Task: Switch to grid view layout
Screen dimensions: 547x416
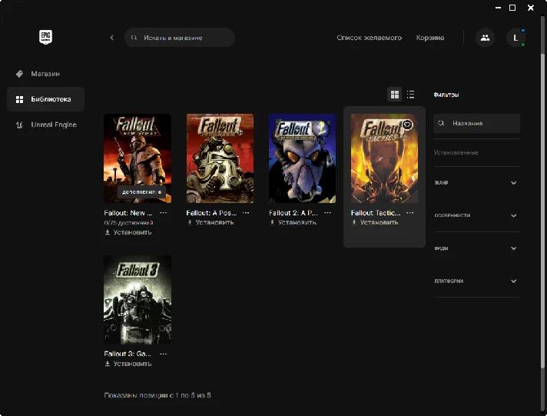Action: coord(395,95)
